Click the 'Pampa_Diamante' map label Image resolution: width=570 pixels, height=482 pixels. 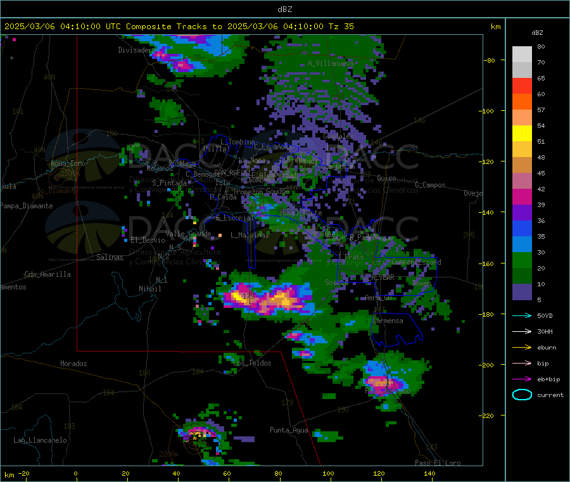tap(27, 206)
